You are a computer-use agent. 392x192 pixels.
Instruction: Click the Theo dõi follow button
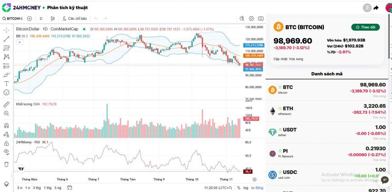(x=366, y=27)
